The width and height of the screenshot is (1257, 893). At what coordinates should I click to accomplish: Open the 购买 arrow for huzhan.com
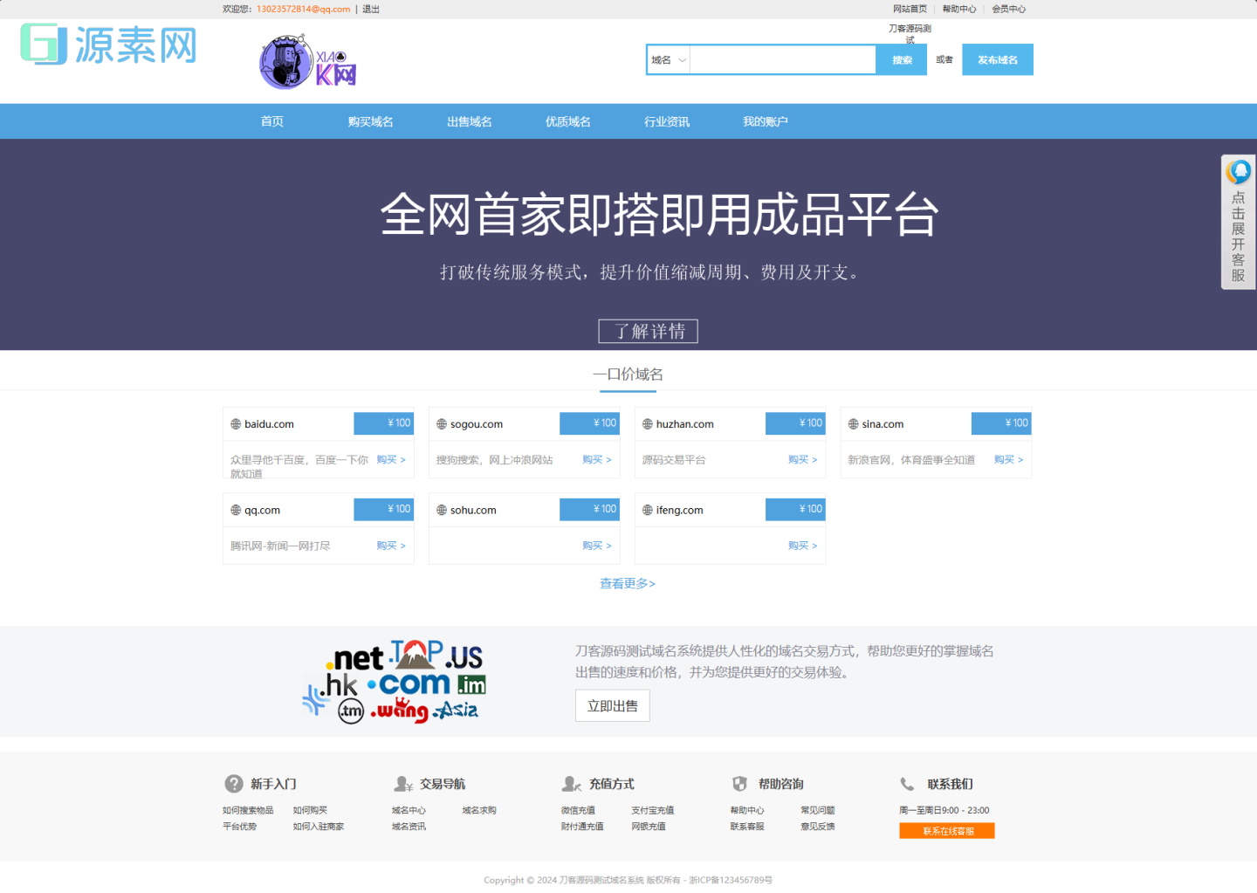802,459
